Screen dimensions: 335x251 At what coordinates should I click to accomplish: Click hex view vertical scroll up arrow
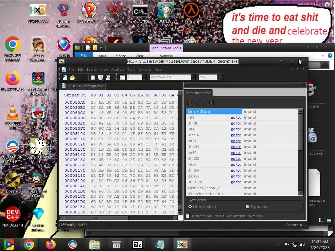click(180, 93)
